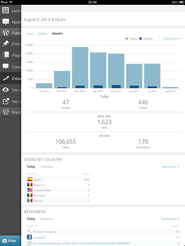Select the Racin blog WordPress logo
This screenshot has height=246, width=185.
pyautogui.click(x=6, y=112)
